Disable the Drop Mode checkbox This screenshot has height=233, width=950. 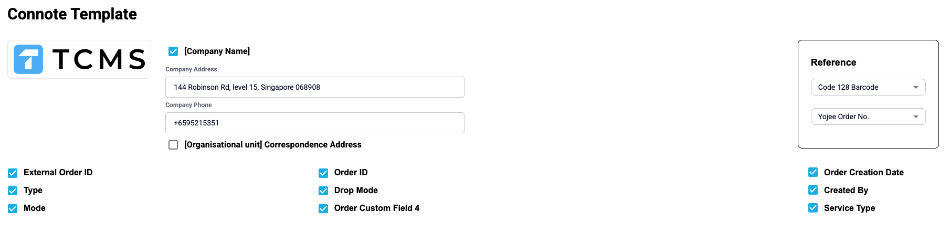point(323,190)
